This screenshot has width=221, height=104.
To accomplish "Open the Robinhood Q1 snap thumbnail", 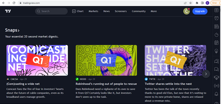I will tap(106, 60).
